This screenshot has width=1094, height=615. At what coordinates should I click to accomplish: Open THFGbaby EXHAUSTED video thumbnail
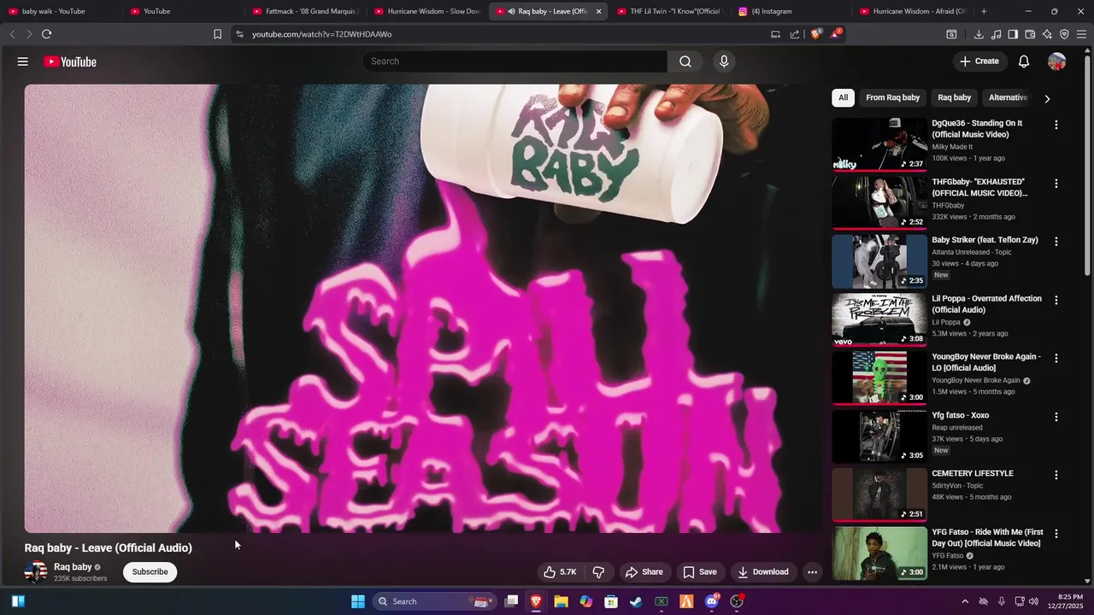pyautogui.click(x=879, y=202)
